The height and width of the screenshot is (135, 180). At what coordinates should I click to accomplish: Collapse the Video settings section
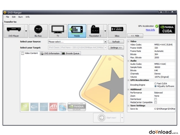pyautogui.click(x=129, y=41)
